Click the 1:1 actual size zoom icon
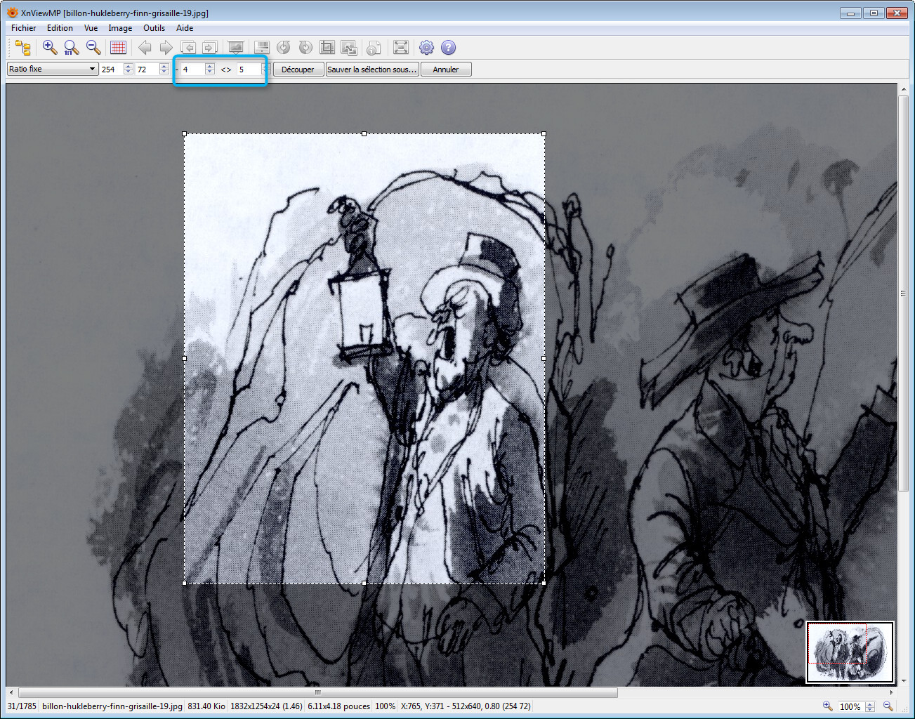915x719 pixels. 71,48
